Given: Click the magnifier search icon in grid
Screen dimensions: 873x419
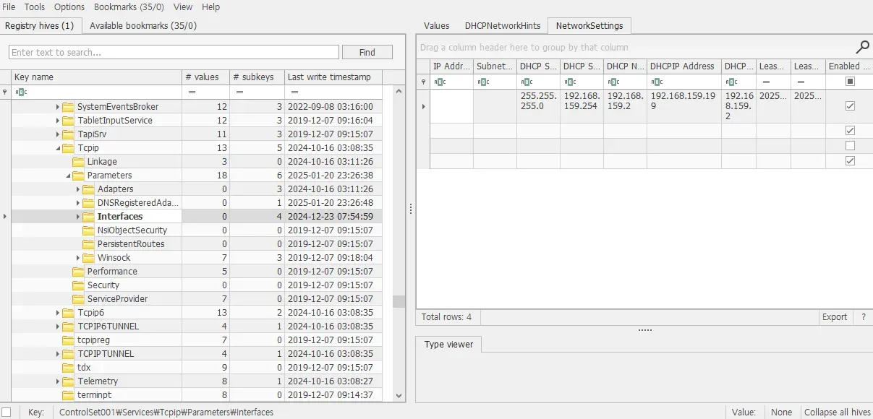Looking at the screenshot, I should 862,48.
